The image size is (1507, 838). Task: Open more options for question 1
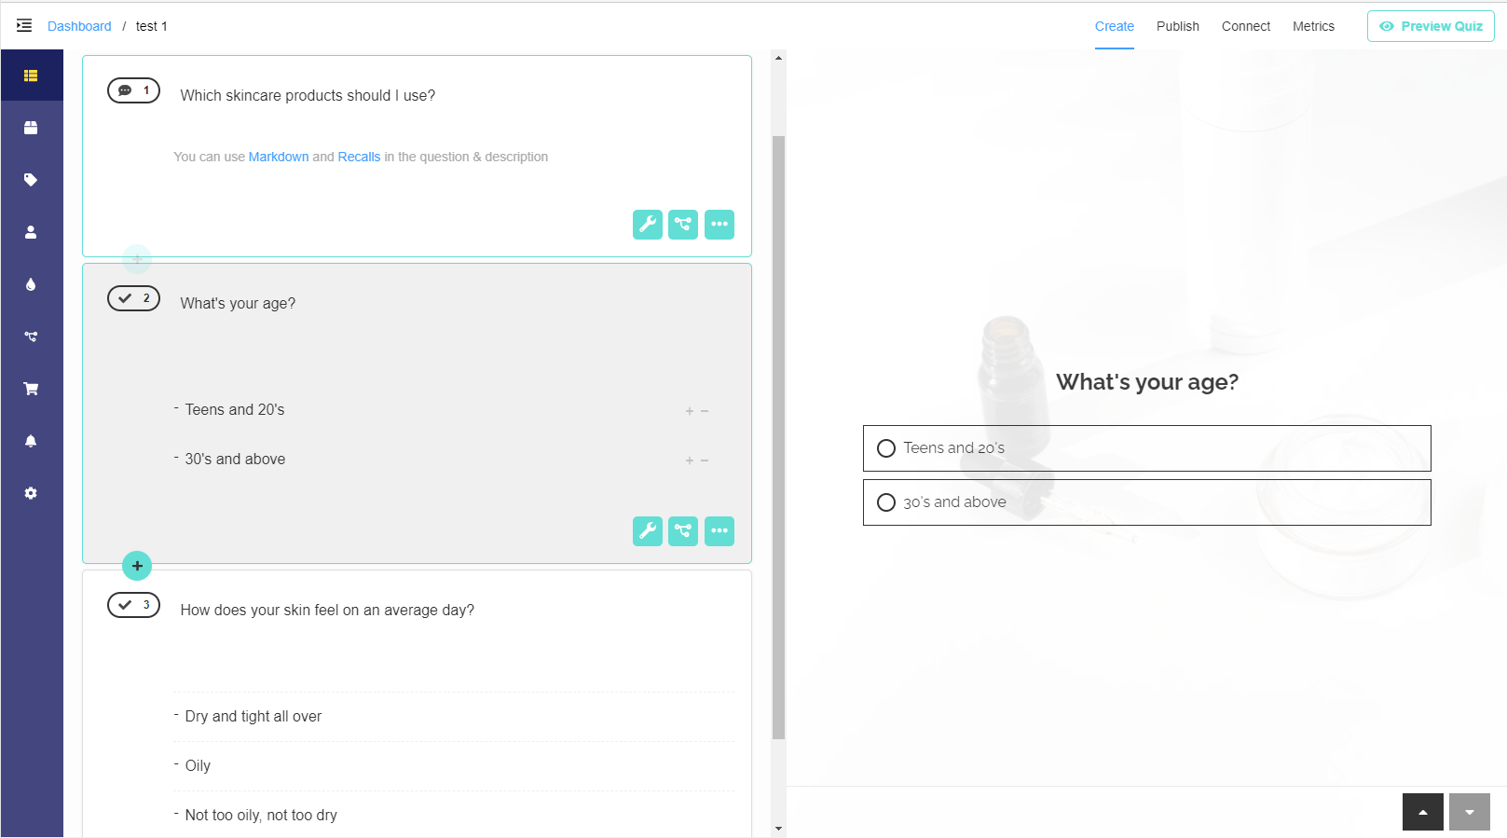pos(719,225)
